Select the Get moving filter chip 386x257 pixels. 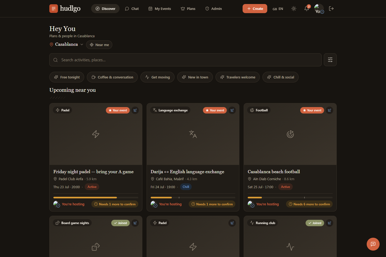(157, 77)
